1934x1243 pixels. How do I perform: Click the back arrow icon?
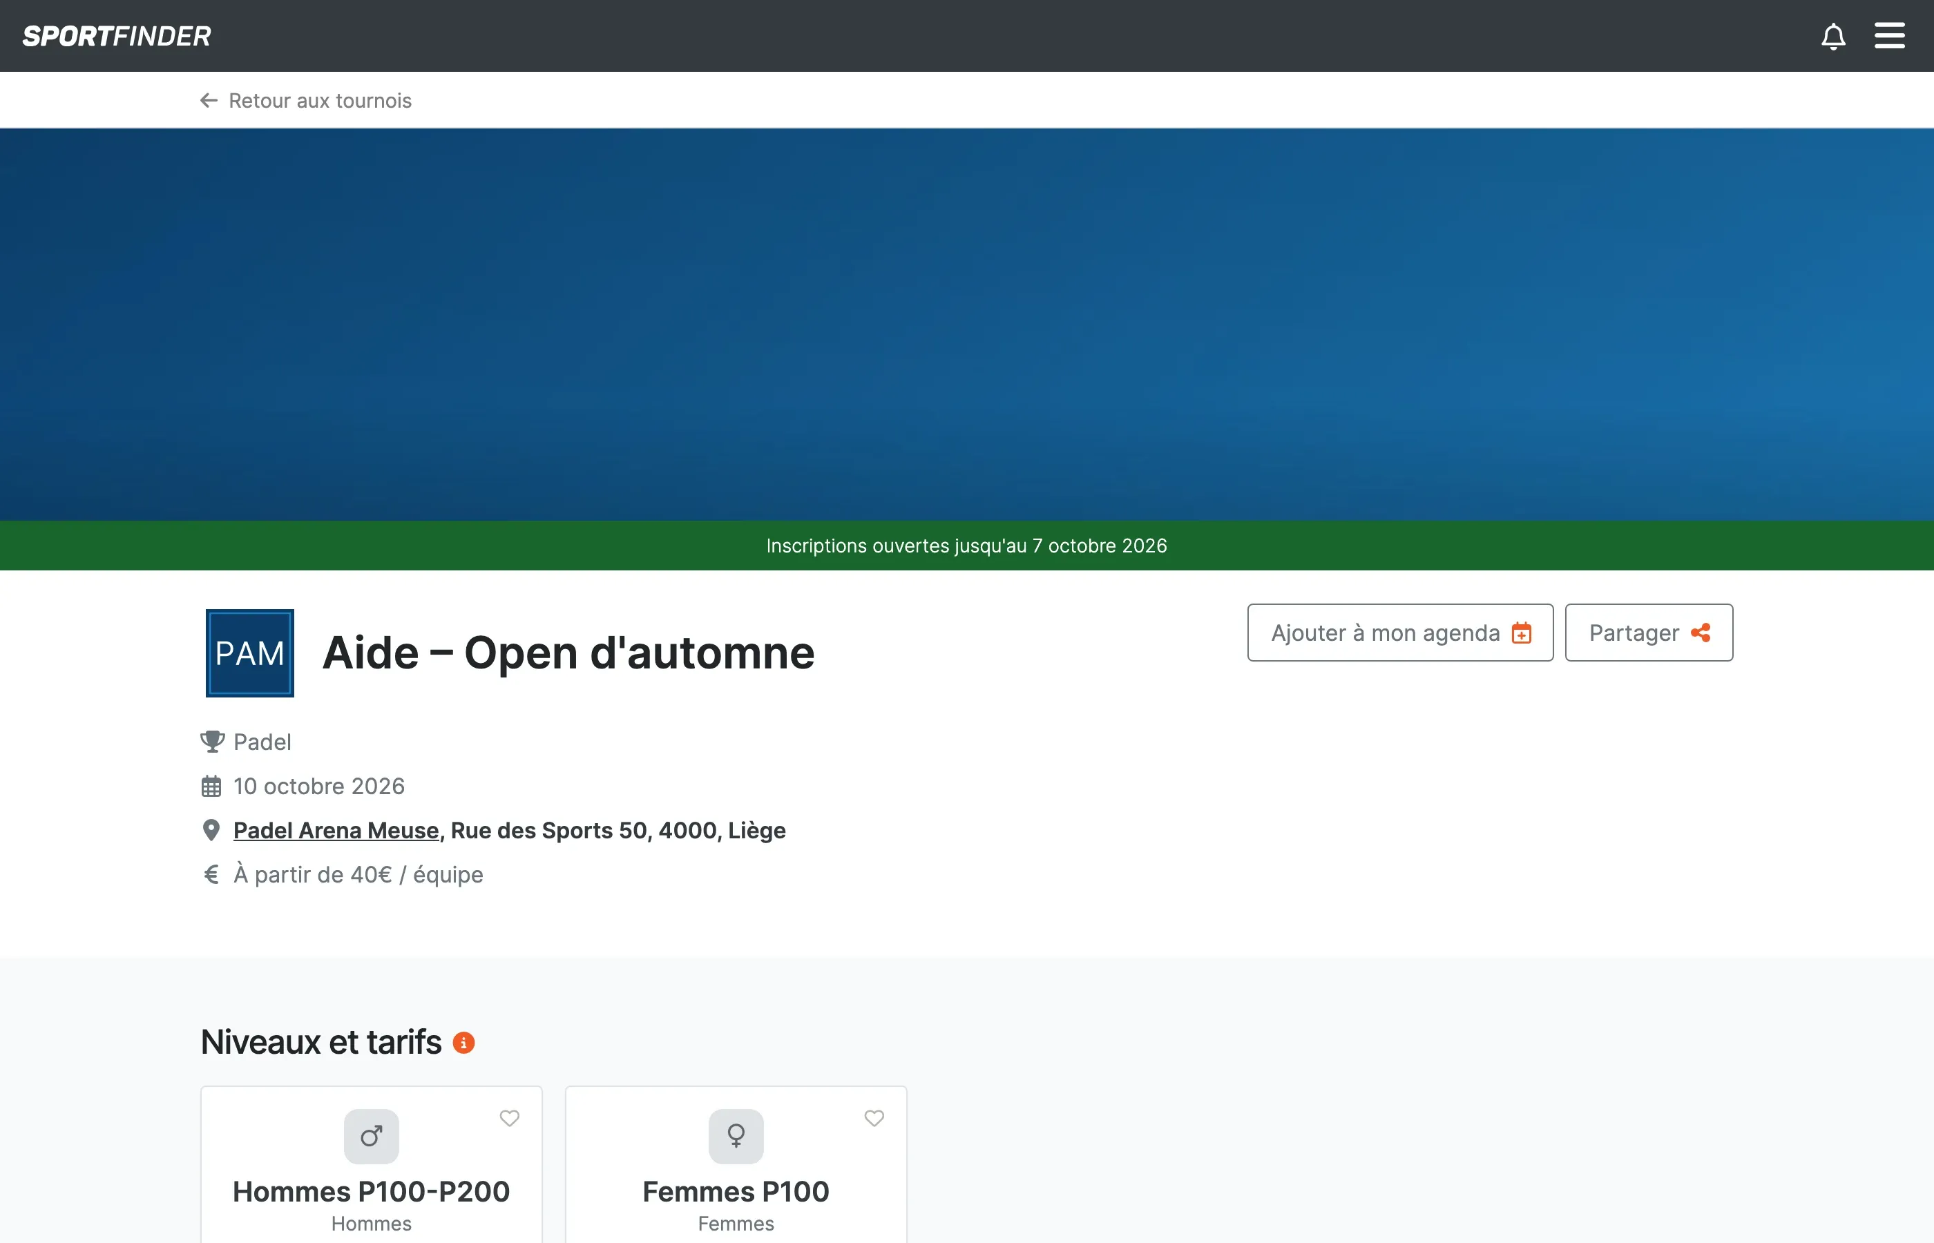[209, 100]
